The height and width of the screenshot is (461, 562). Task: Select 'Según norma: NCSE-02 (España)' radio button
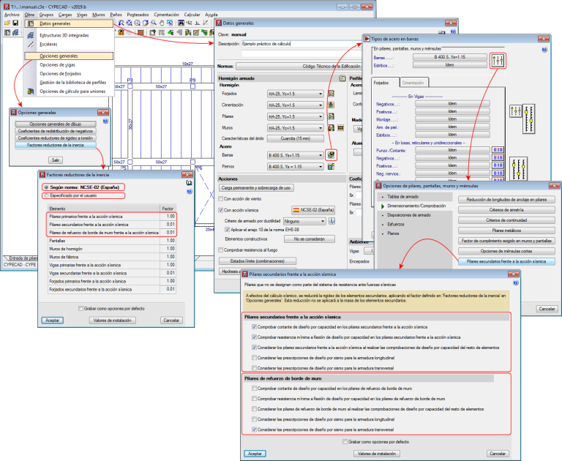(x=45, y=187)
